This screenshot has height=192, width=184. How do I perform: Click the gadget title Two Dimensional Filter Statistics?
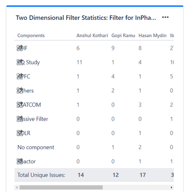(x=86, y=18)
